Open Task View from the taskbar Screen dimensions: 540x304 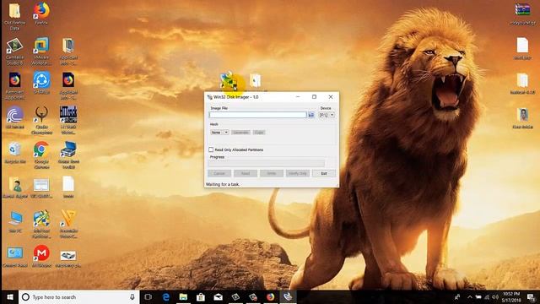pyautogui.click(x=148, y=296)
